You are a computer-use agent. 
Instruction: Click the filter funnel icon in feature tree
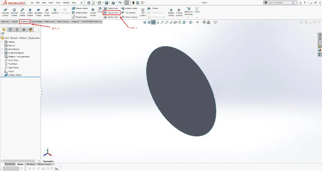click(3, 34)
